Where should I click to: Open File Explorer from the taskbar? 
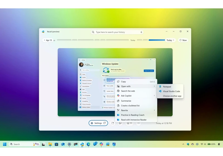click(50, 144)
